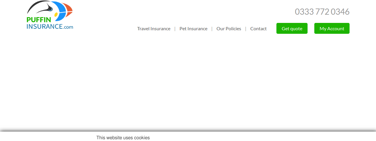Click the separator between Travel and Pet Insurance
376x141 pixels.
[175, 28]
